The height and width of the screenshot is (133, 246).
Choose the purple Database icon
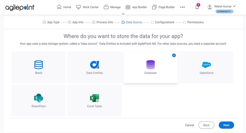pyautogui.click(x=150, y=65)
